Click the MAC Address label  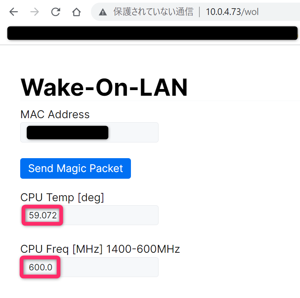point(55,114)
